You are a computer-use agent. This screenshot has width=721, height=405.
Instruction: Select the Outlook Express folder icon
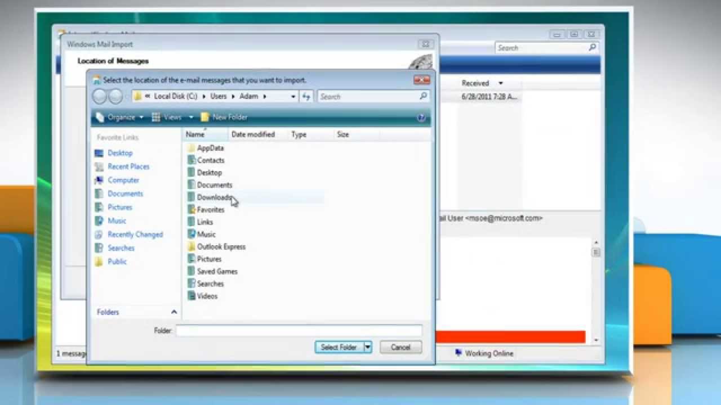[192, 247]
